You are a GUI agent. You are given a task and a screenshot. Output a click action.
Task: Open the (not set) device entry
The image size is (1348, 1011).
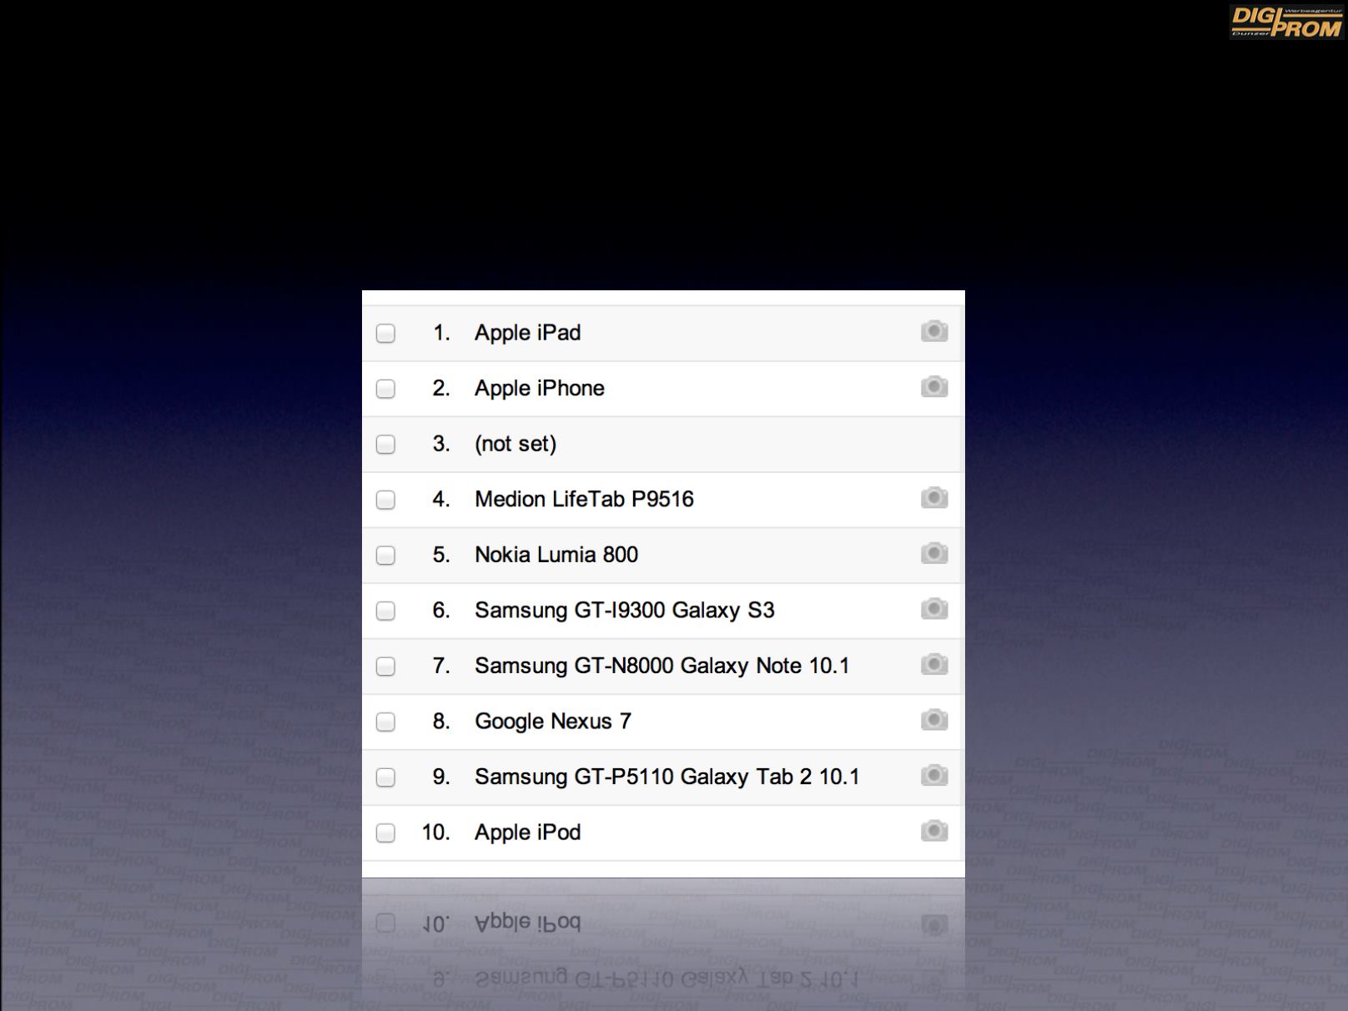pyautogui.click(x=516, y=444)
